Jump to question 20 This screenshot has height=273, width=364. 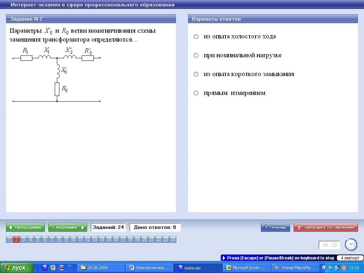coord(144,239)
